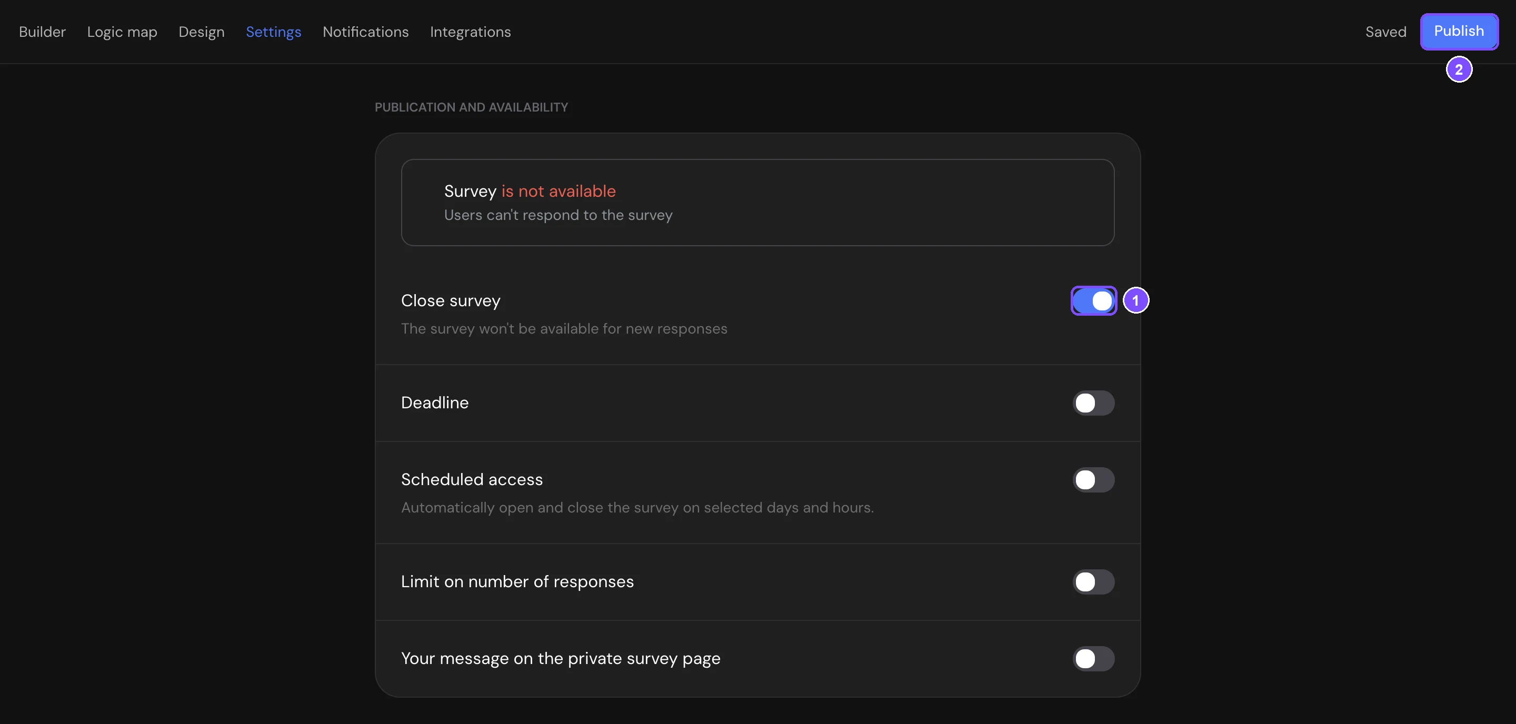Open the Integrations tab

(470, 32)
